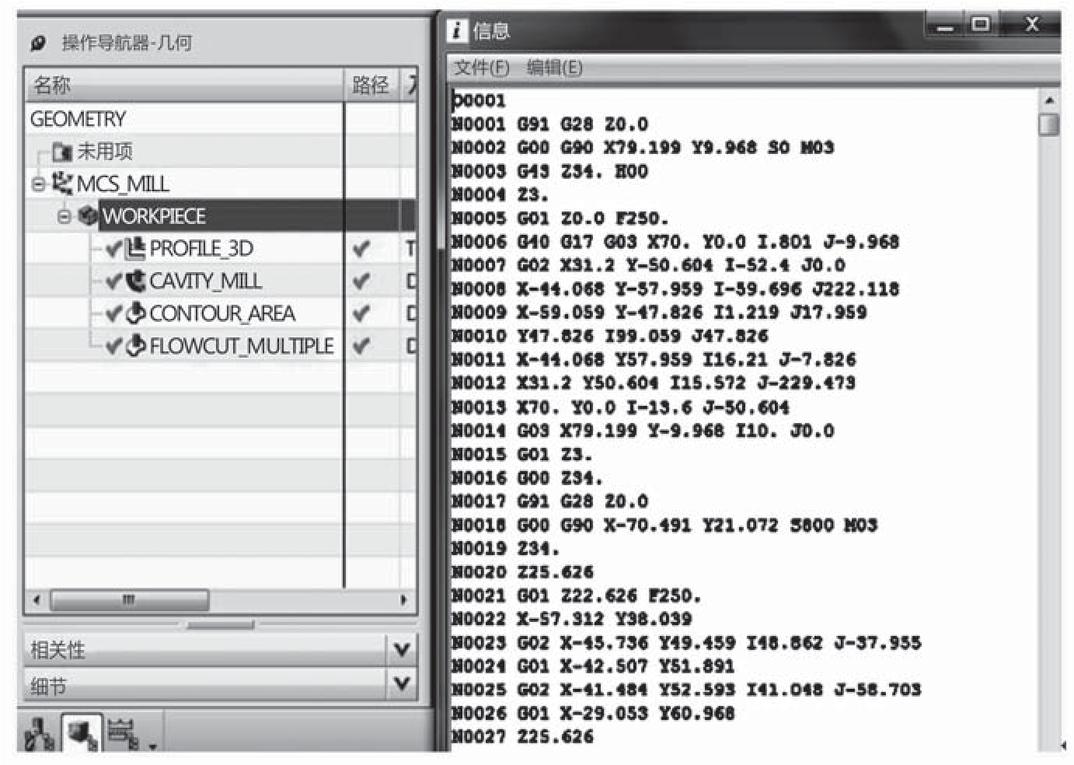Switch to the highlighted Geometry View icon
This screenshot has height=765, width=1074.
(82, 732)
